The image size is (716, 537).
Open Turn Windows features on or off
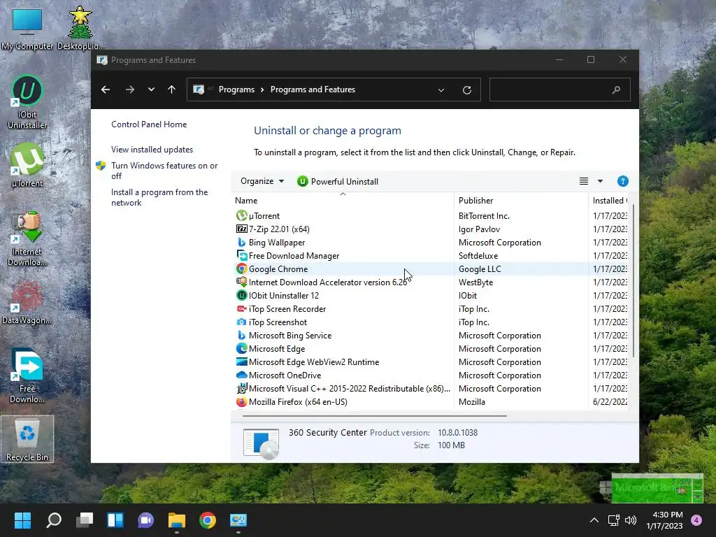click(x=164, y=171)
